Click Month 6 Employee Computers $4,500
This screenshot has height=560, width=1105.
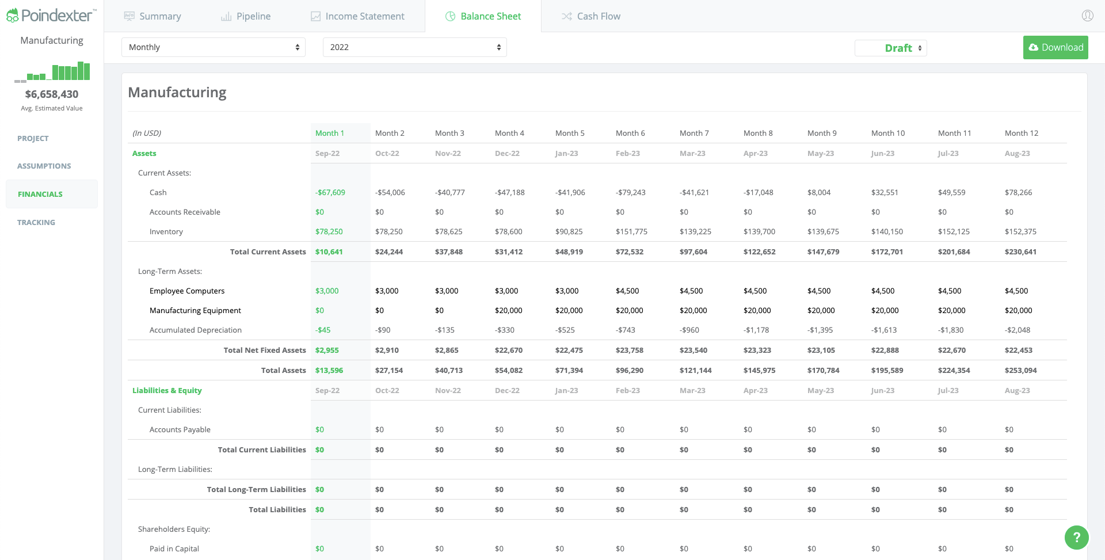tap(627, 291)
